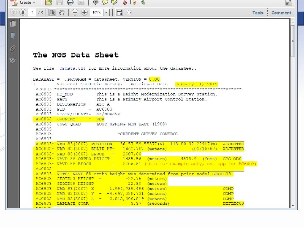
Task: Click the Fit Width scrolling icon
Action: 119,12
